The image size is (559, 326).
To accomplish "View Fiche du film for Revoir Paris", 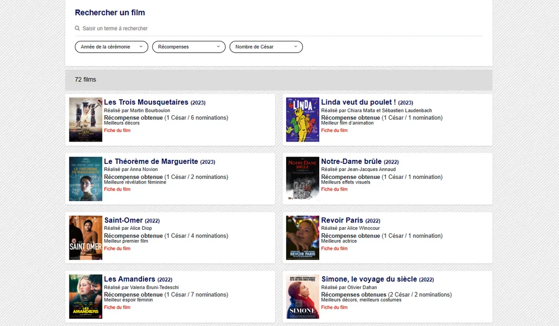I will tap(334, 249).
